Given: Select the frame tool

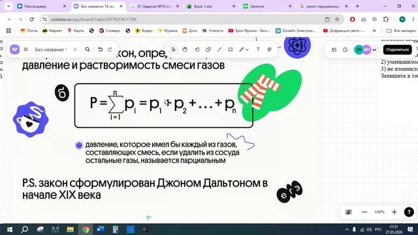Looking at the screenshot, I should 231,50.
